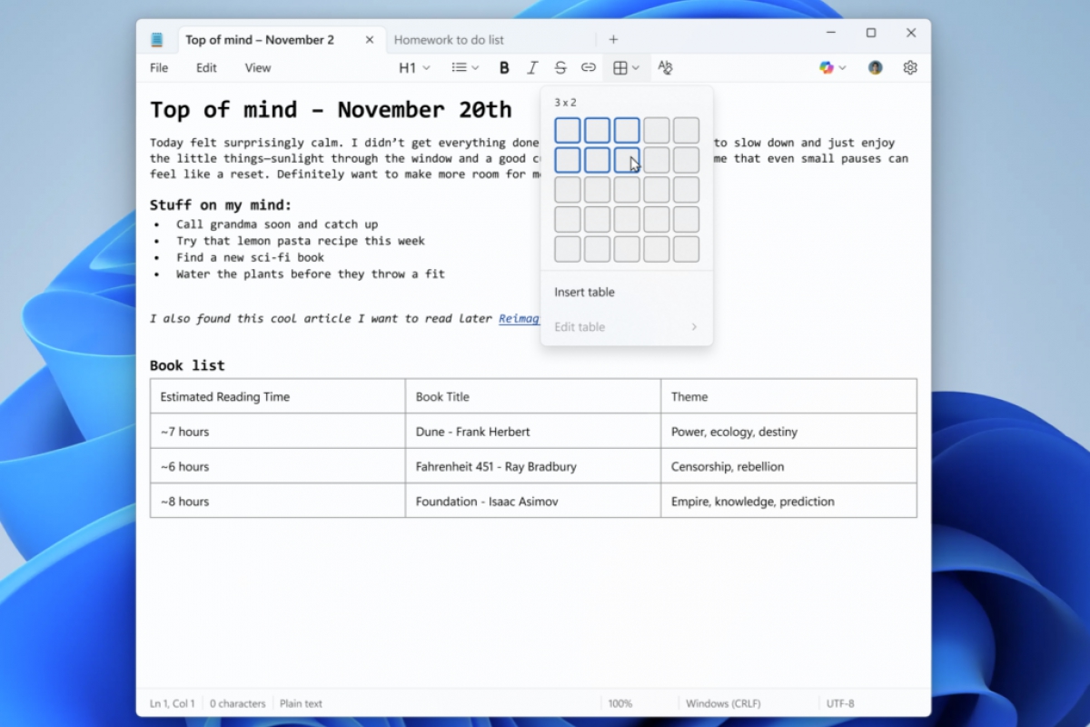Toggle bold formatting
This screenshot has width=1090, height=727.
click(503, 67)
